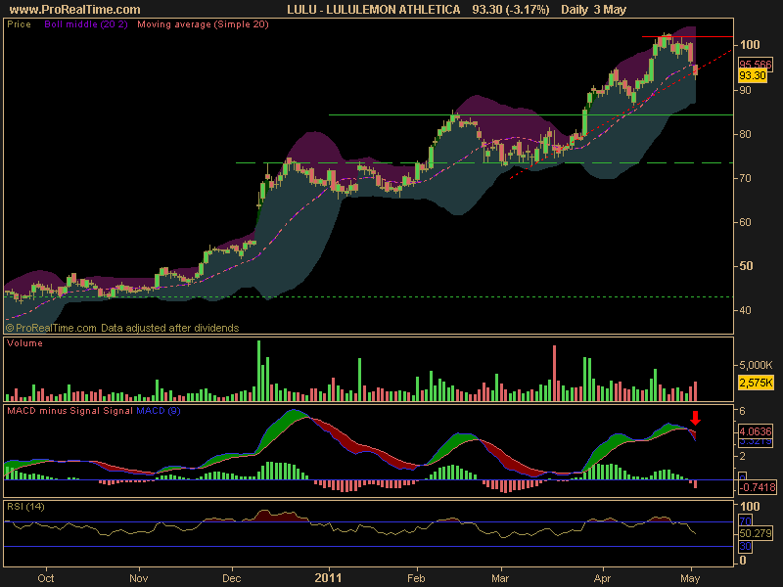Image resolution: width=783 pixels, height=587 pixels.
Task: Click the 100 label on the price axis
Action: point(750,45)
